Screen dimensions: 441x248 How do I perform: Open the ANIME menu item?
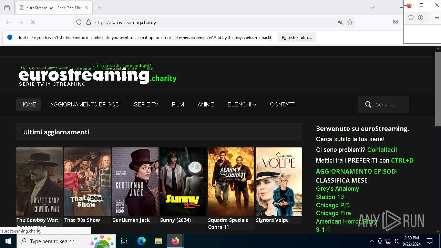click(x=206, y=105)
